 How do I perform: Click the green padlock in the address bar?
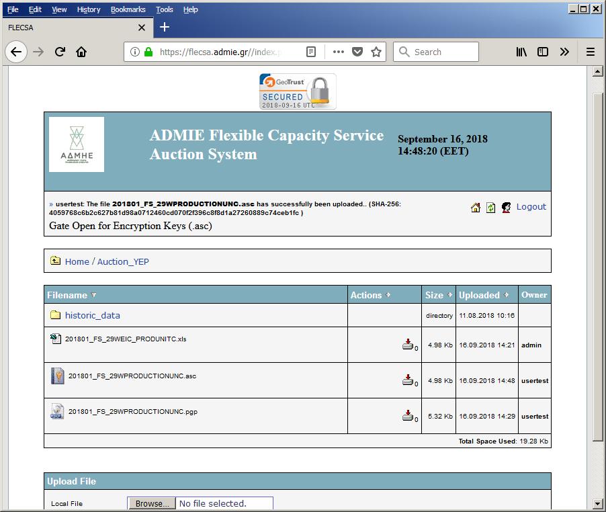[148, 52]
